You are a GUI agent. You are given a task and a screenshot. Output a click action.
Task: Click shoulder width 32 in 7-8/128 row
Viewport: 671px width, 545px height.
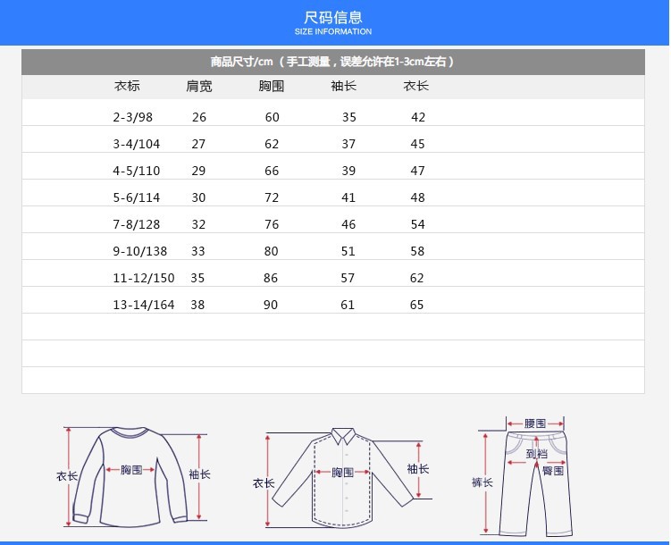[198, 224]
